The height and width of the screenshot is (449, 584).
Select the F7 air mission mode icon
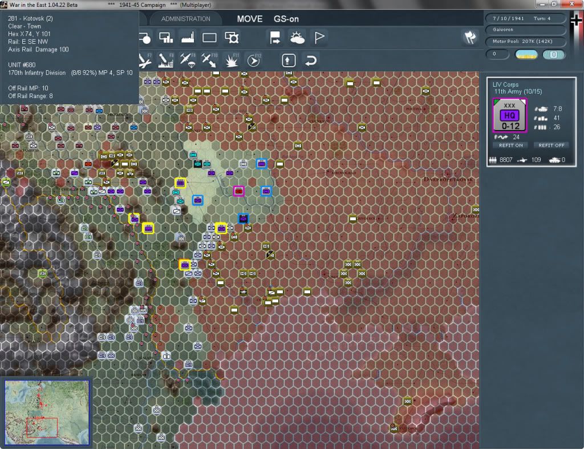pyautogui.click(x=145, y=60)
